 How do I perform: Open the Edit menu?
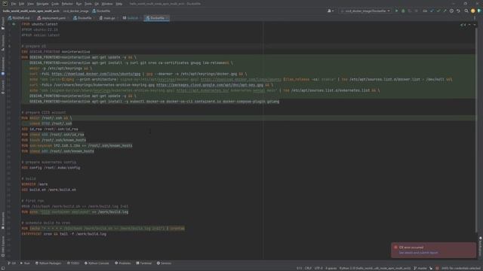22,4
